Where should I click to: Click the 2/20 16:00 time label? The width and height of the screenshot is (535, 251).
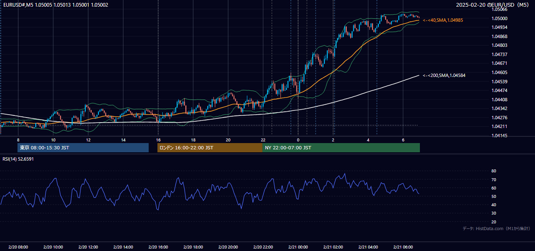(158, 247)
